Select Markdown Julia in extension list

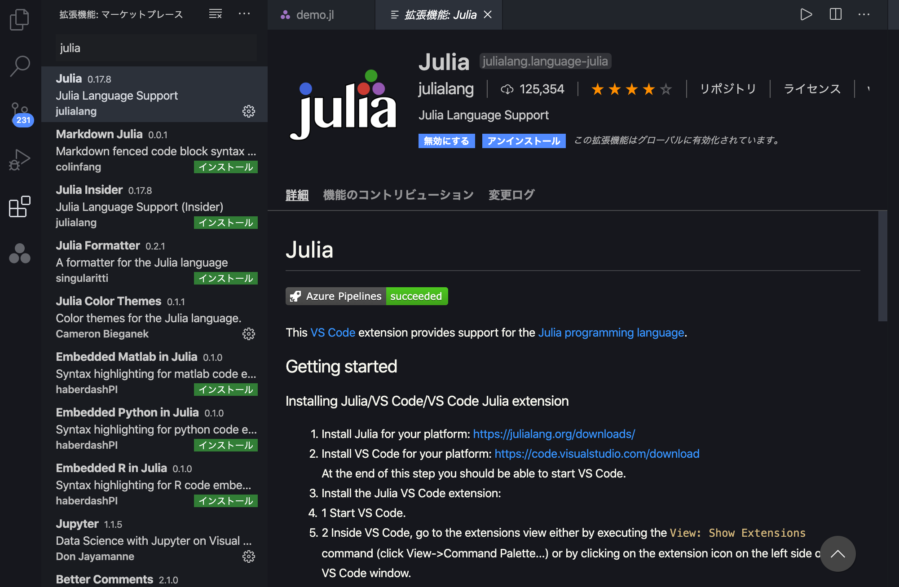154,150
